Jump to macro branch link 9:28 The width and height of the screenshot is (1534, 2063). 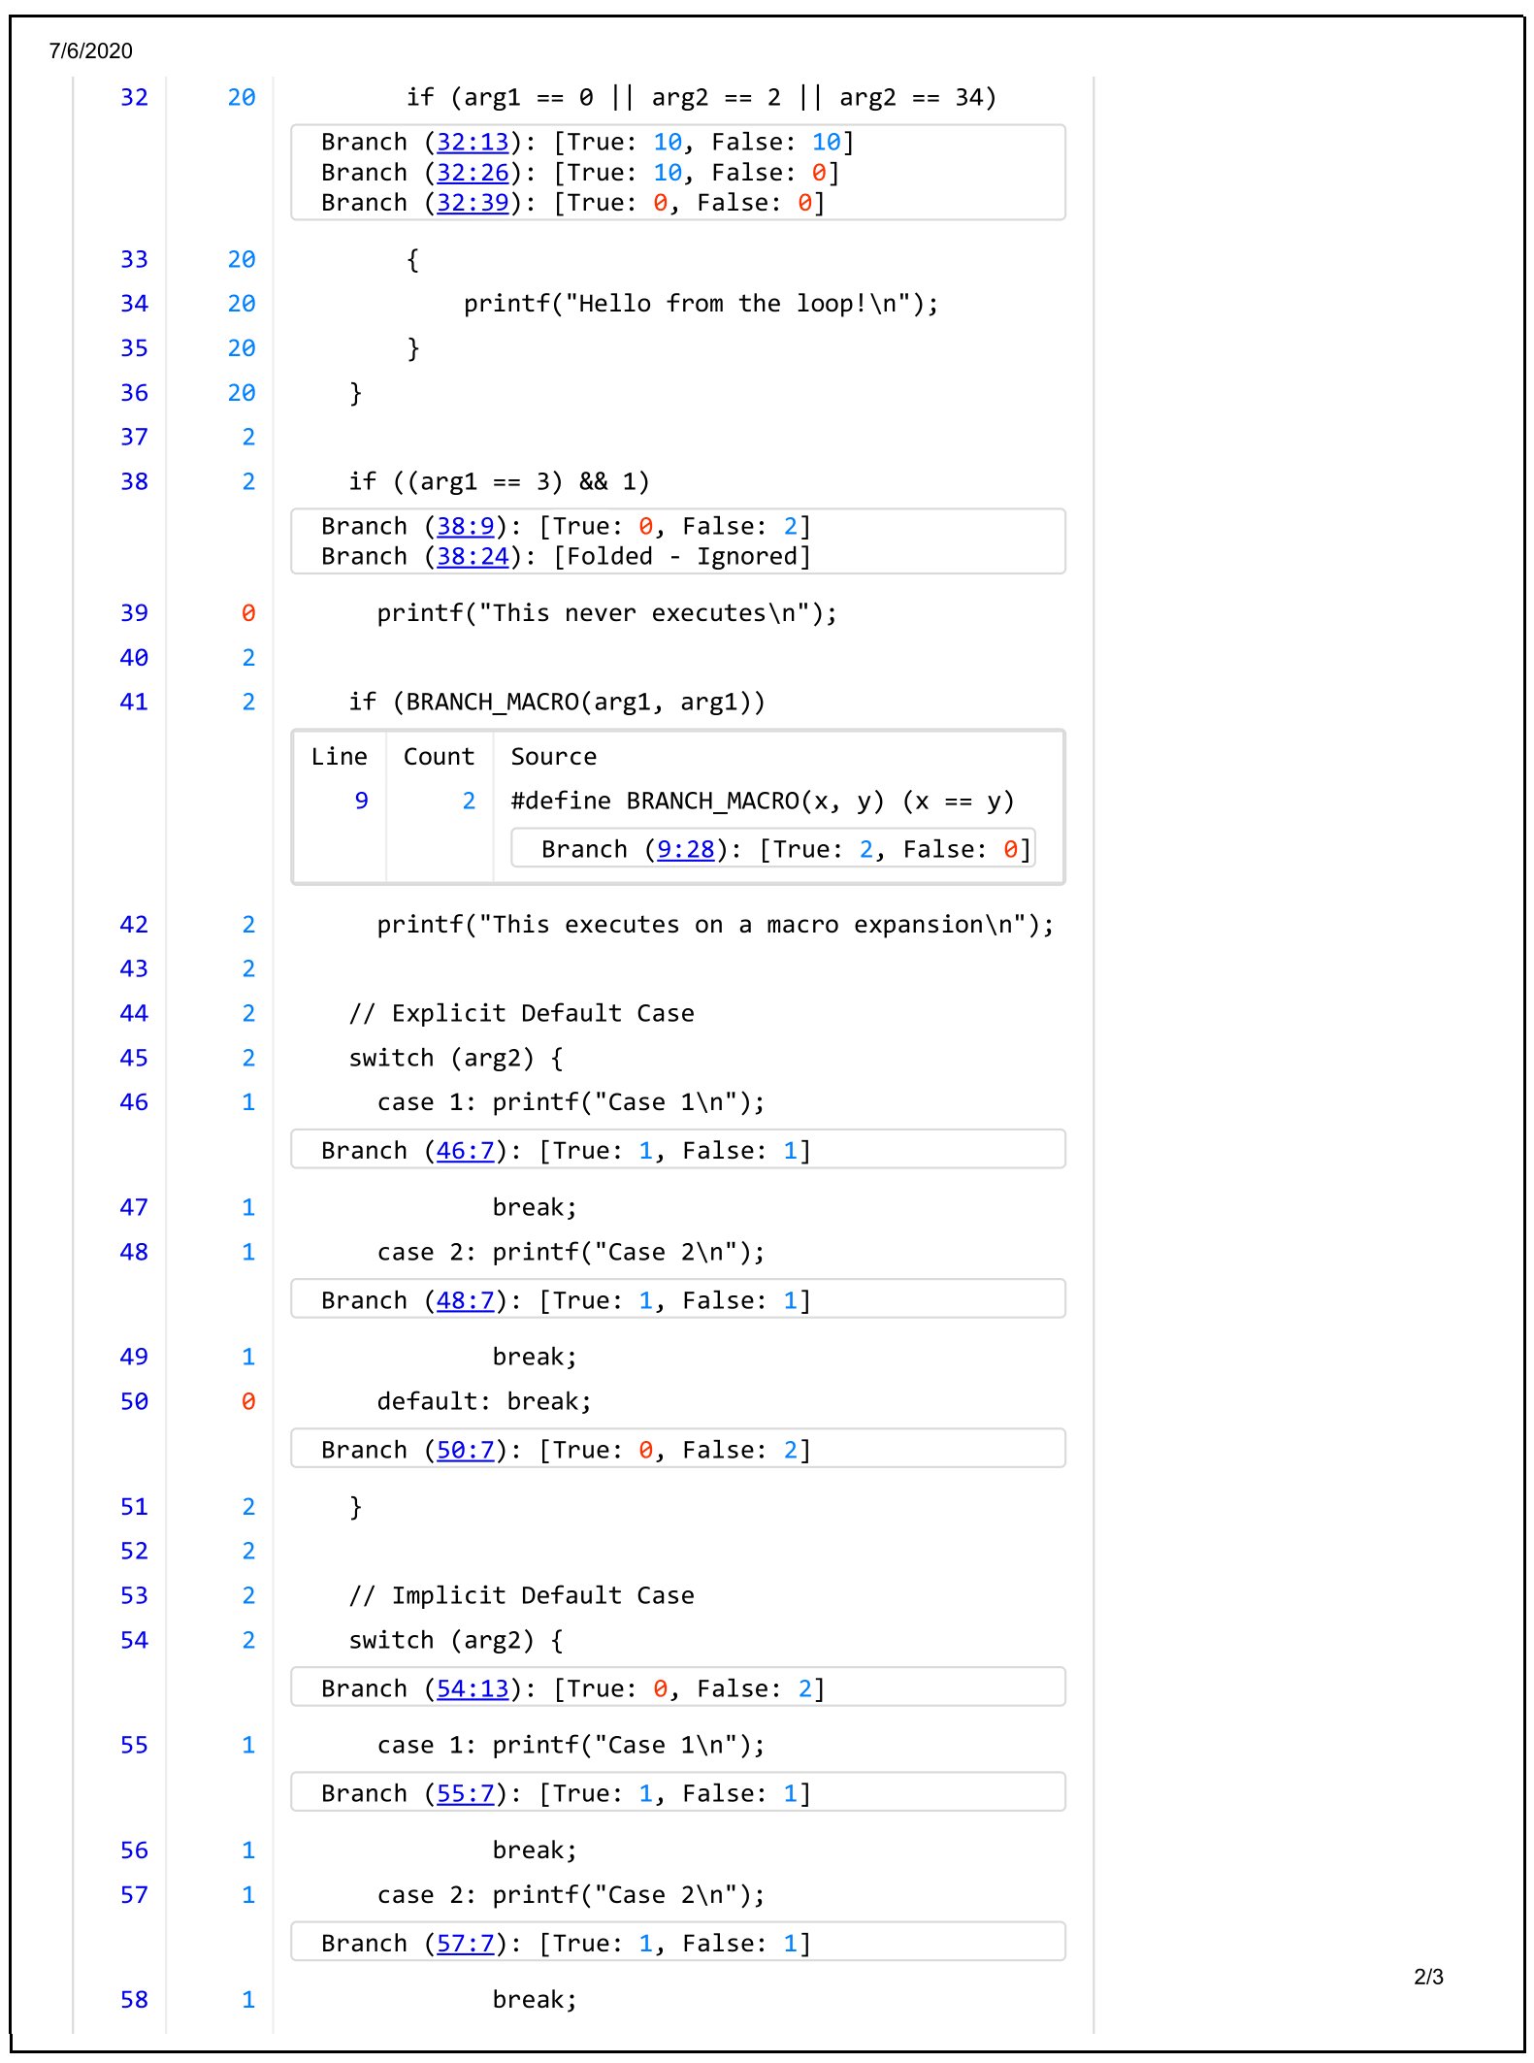click(685, 850)
